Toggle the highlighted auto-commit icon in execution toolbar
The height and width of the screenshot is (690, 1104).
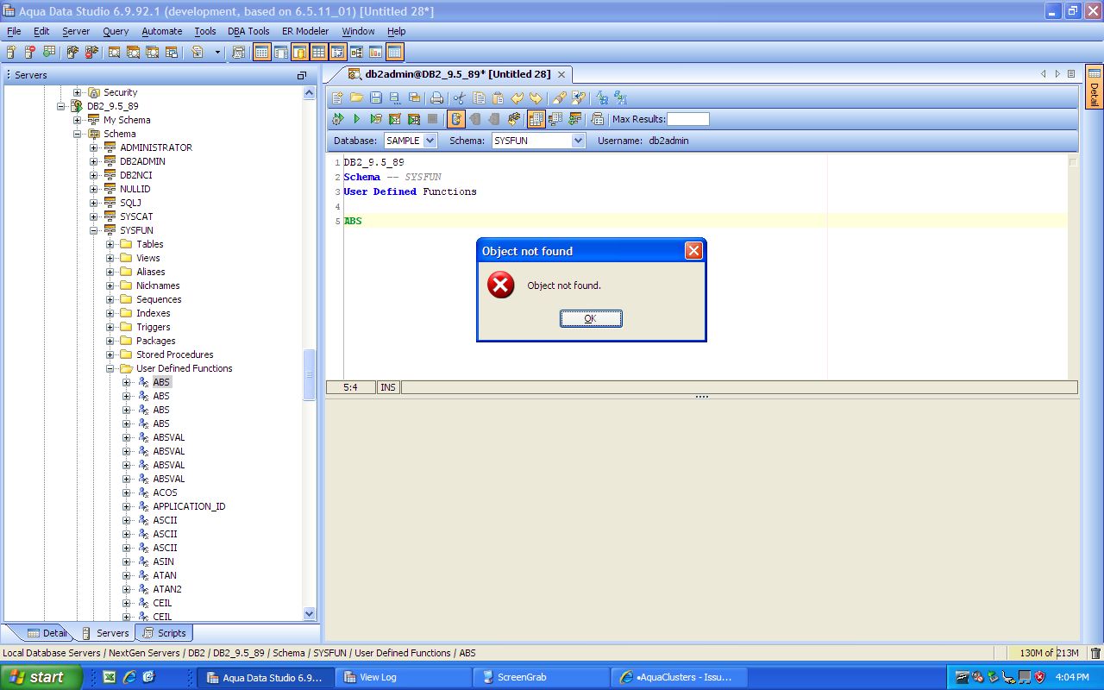(456, 119)
